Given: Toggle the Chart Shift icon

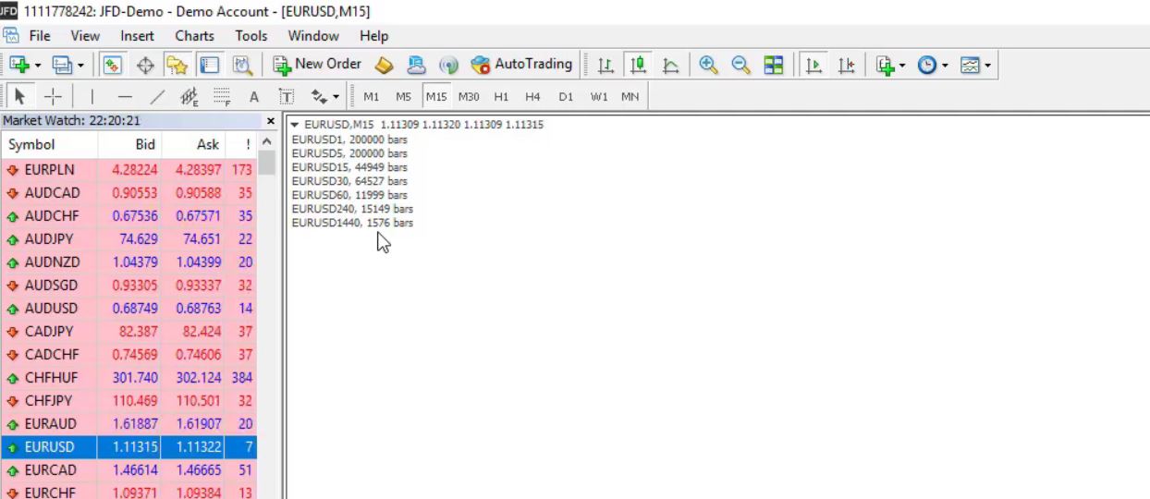Looking at the screenshot, I should click(x=846, y=65).
